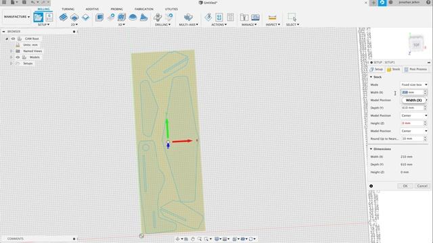Open the Machine Library icon under Manage
The width and height of the screenshot is (433, 243).
click(255, 18)
